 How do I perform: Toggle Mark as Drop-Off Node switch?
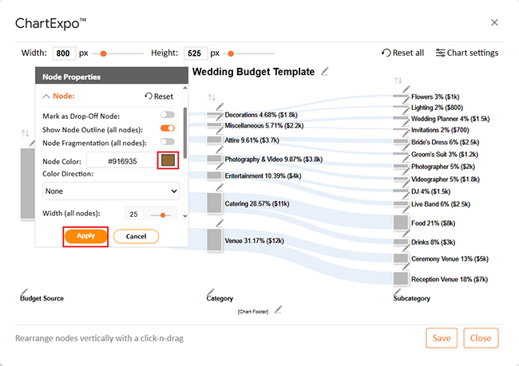click(167, 116)
